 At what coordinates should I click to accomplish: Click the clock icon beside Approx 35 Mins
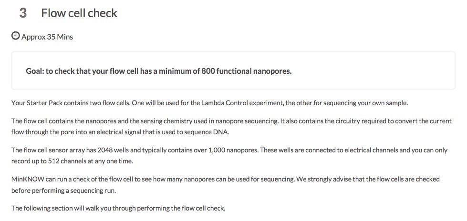pyautogui.click(x=16, y=36)
